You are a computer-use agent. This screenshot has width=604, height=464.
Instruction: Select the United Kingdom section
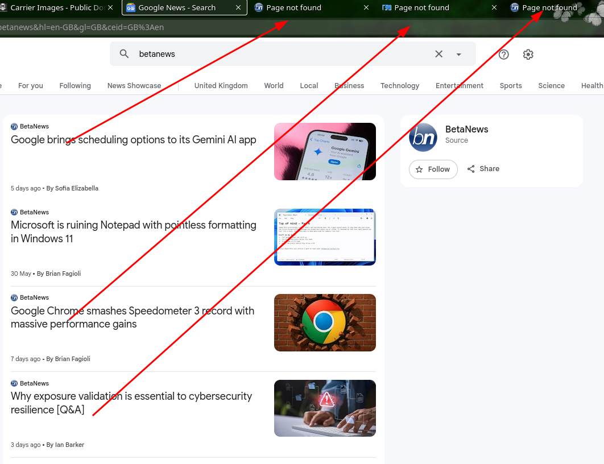coord(221,85)
